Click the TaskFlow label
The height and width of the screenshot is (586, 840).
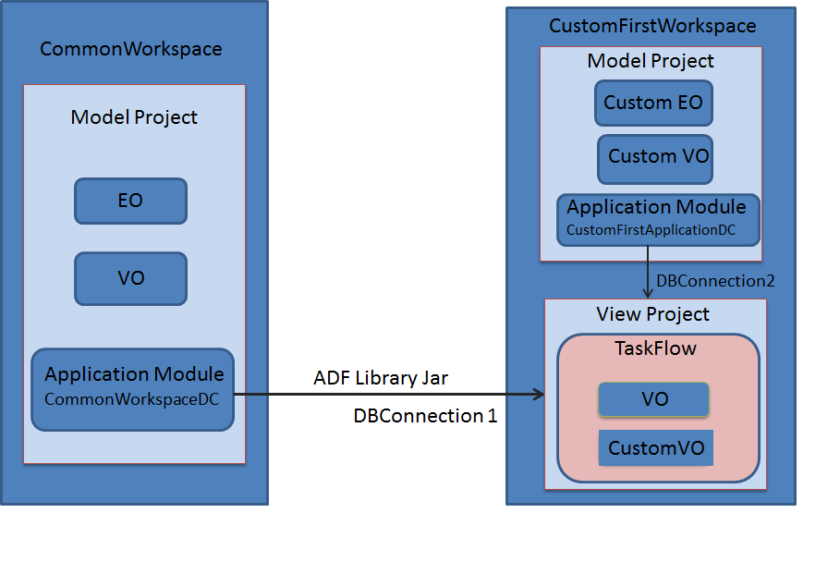click(655, 348)
